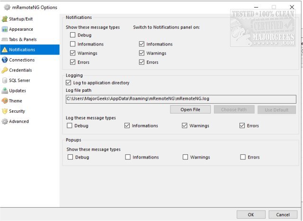Disable switching to panel on Errors

(x=142, y=62)
